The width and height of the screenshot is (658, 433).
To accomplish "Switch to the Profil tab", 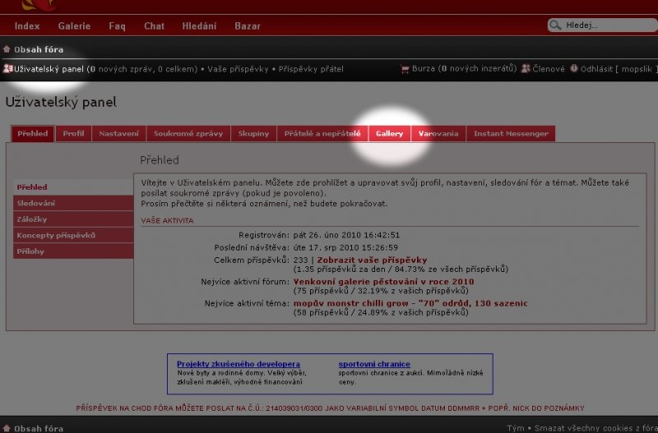I will point(73,133).
